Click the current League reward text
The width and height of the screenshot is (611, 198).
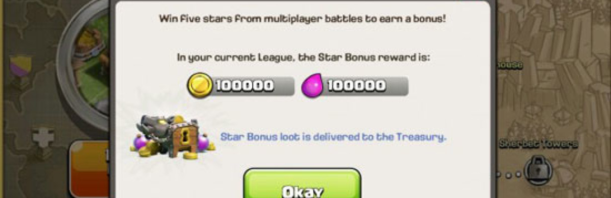[x=304, y=57]
